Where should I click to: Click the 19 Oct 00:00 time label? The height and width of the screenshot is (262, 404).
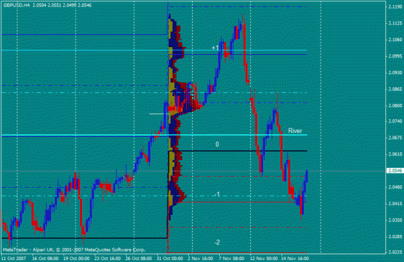pos(76,258)
